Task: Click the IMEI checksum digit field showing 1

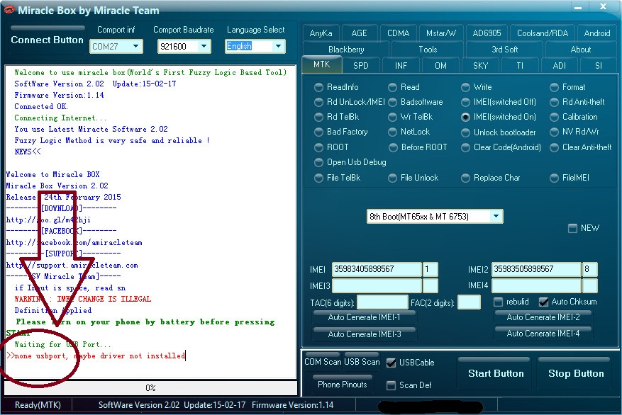Action: pyautogui.click(x=431, y=269)
